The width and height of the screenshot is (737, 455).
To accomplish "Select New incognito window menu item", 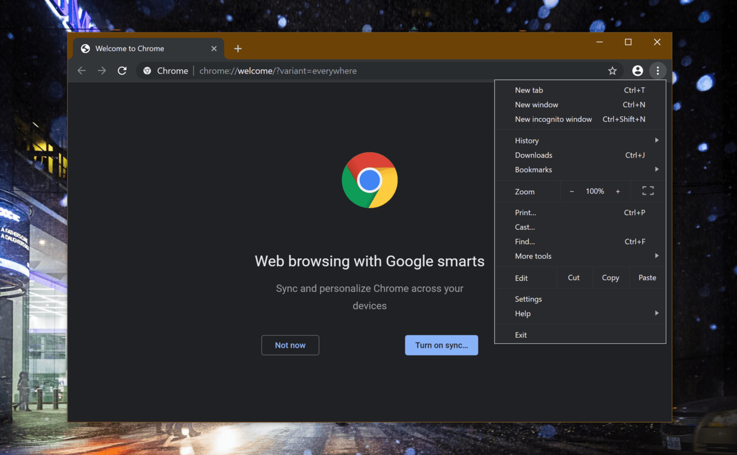I will 553,119.
